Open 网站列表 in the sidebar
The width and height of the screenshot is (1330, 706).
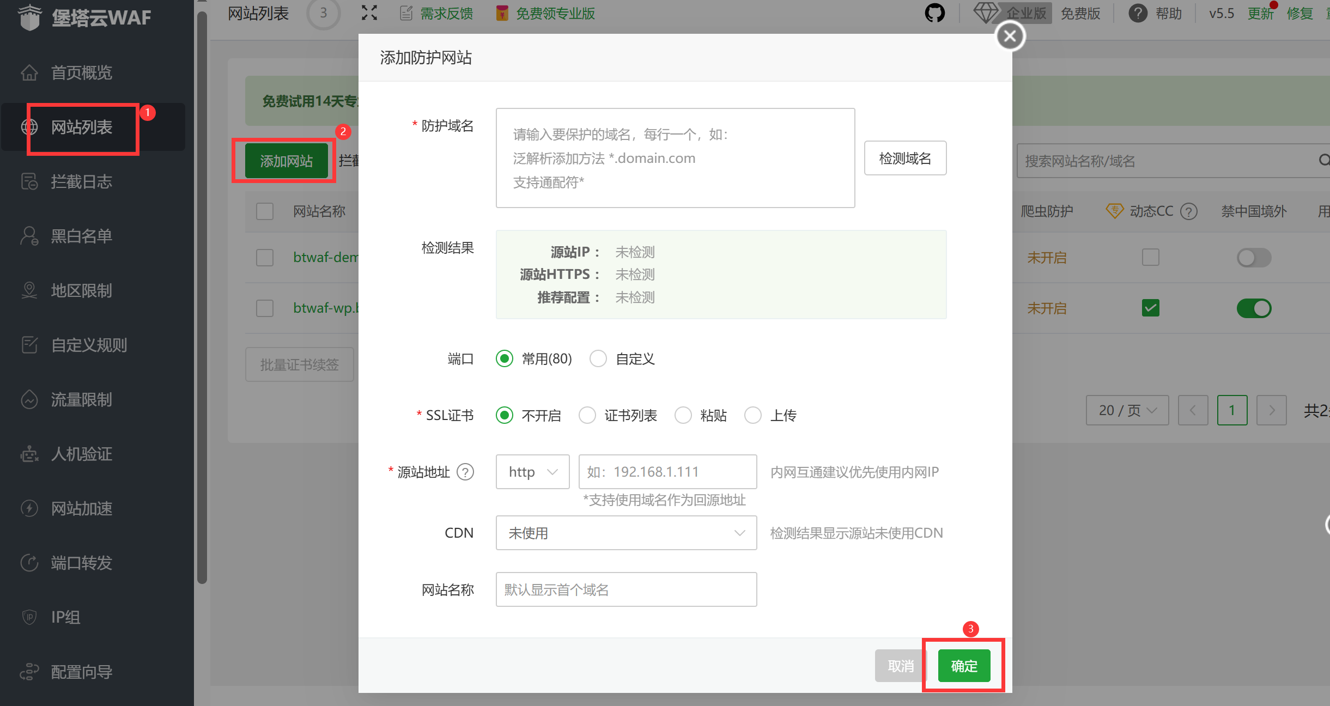coord(93,127)
